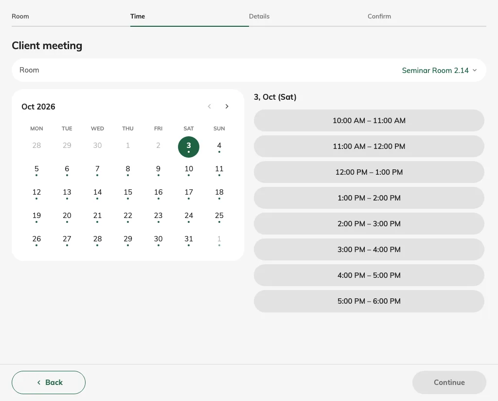Choose the 10:00 AM – 11:00 AM slot
Image resolution: width=498 pixels, height=401 pixels.
[x=369, y=120]
